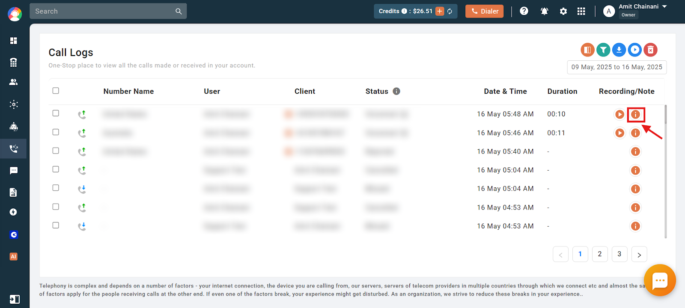Screen dimensions: 685x308
Task: Open the date range picker
Action: 617,67
